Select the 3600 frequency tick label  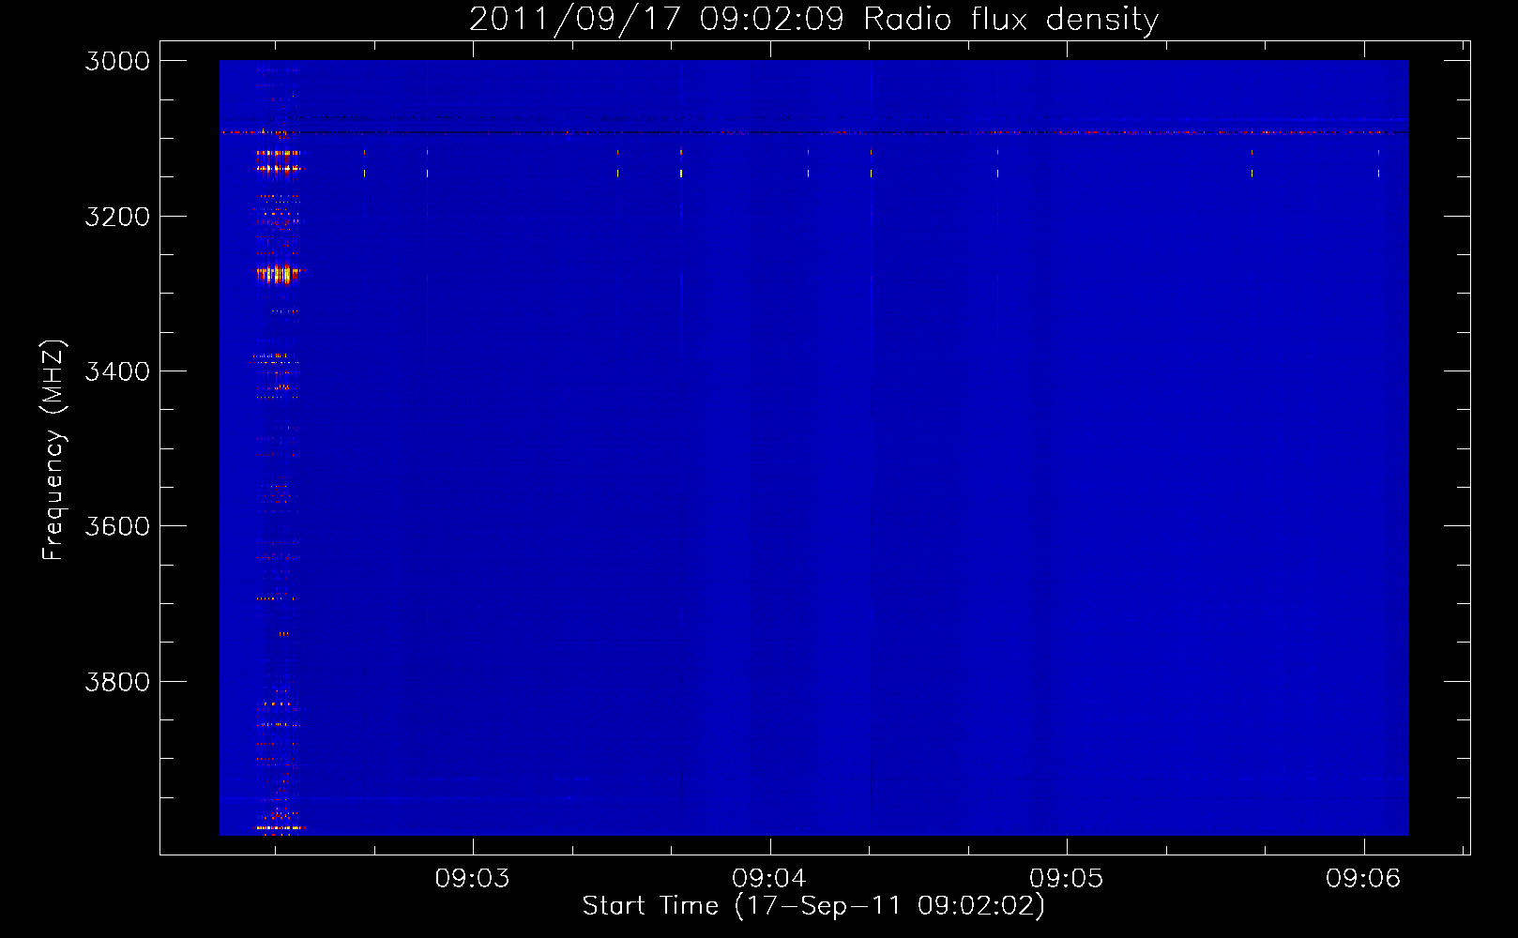[117, 526]
